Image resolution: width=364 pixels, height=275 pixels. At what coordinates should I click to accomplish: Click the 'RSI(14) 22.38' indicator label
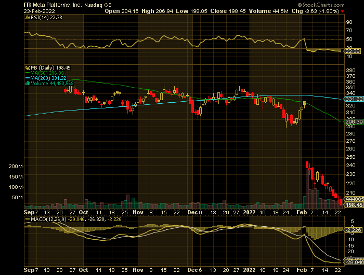(47, 18)
